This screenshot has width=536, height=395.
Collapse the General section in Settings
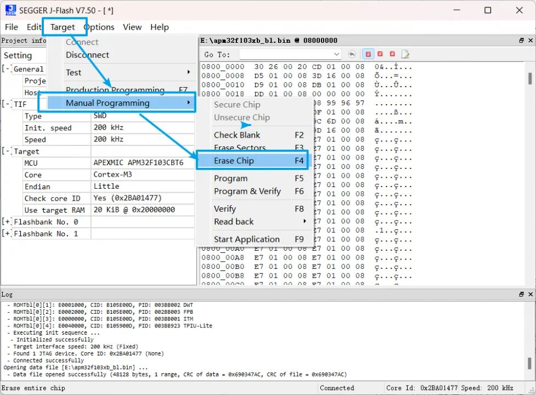[7, 69]
